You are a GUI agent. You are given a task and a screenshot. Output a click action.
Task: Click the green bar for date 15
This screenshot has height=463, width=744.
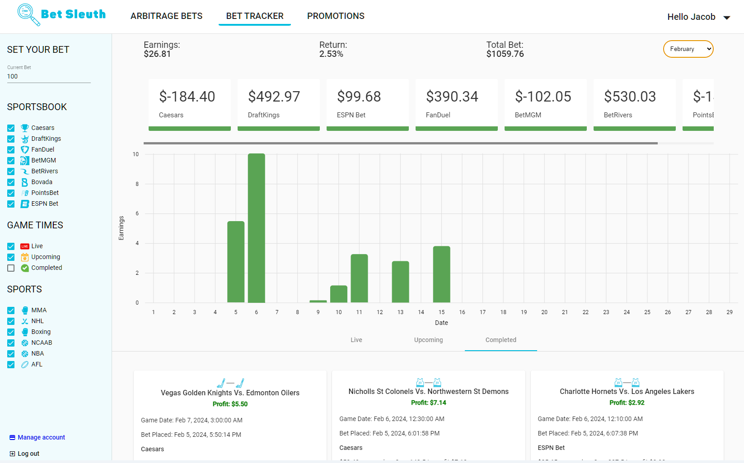(x=441, y=274)
